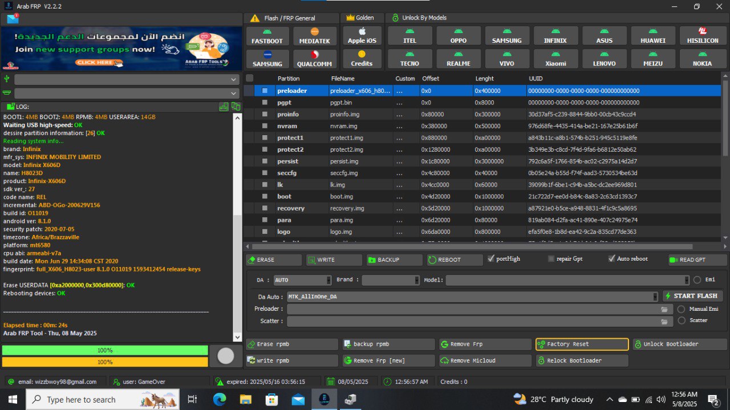This screenshot has width=730, height=410.
Task: Open the Apple iOS tools
Action: pos(362,36)
